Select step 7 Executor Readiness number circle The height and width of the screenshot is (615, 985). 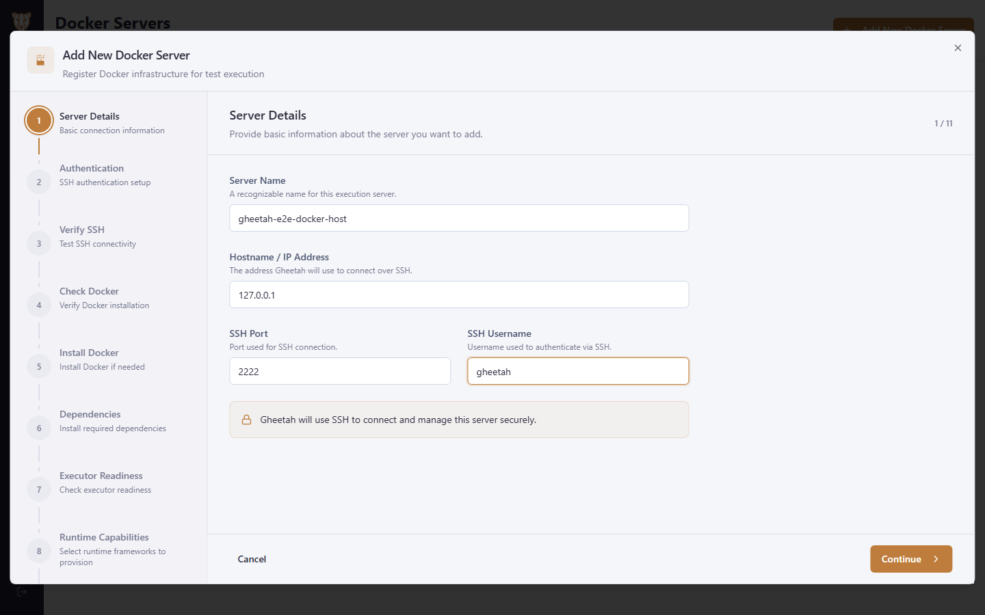coord(39,489)
